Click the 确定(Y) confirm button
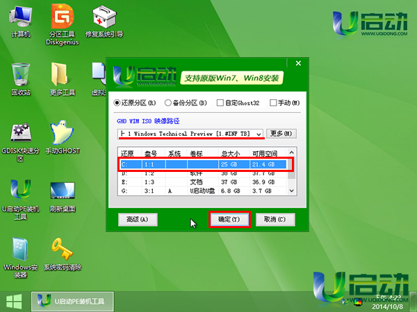Image resolution: width=417 pixels, height=312 pixels. (x=229, y=219)
